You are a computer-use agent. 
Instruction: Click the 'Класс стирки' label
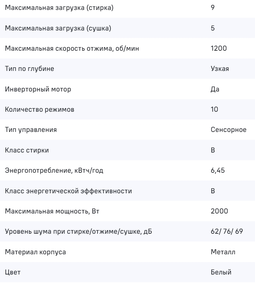click(27, 150)
